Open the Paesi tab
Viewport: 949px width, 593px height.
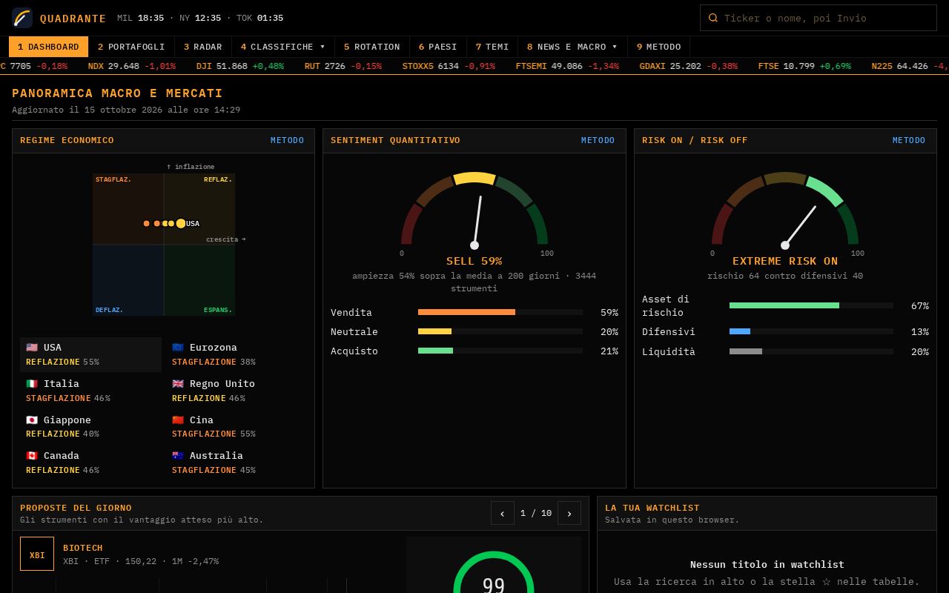pos(438,47)
